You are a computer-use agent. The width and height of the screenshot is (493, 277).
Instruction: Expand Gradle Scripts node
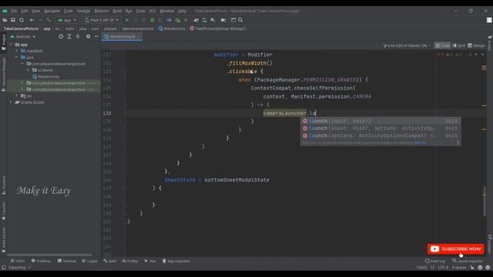tap(11, 102)
